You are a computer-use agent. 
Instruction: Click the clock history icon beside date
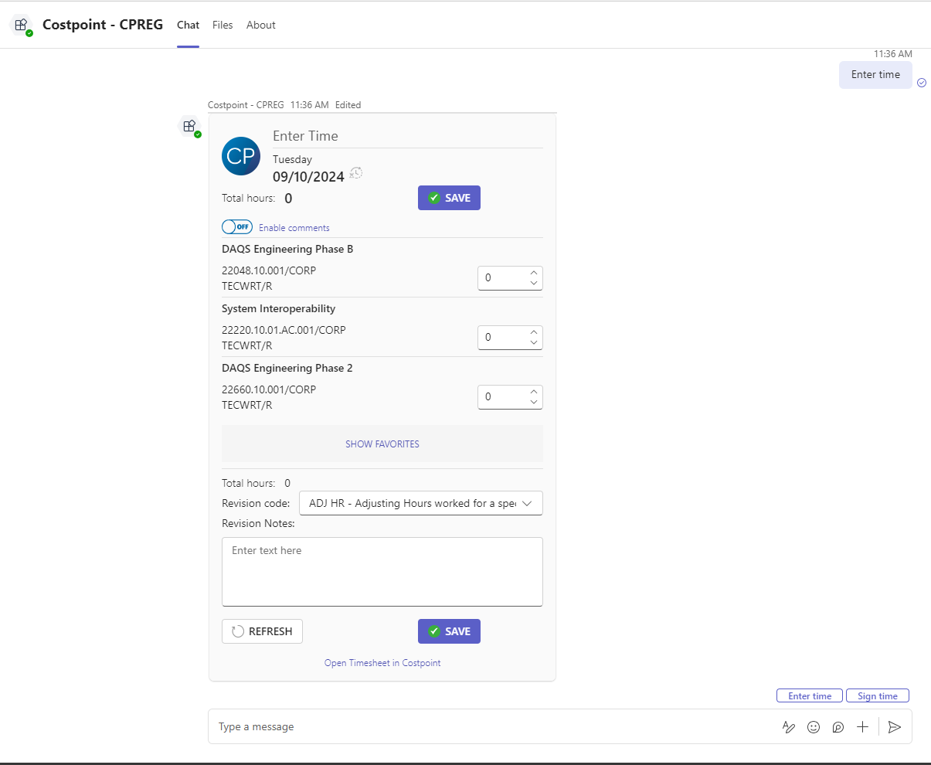point(356,173)
